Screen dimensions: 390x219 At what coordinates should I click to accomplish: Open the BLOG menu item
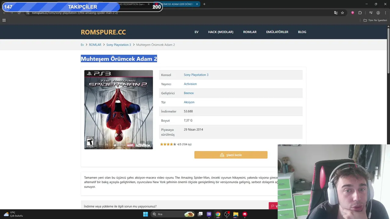pyautogui.click(x=302, y=32)
